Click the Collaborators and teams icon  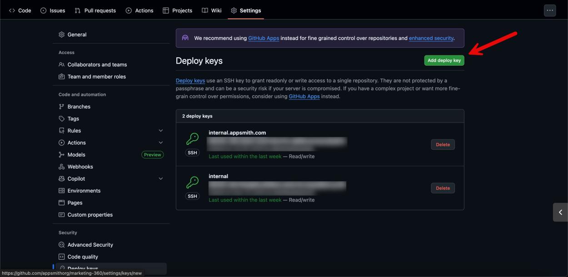tap(62, 64)
